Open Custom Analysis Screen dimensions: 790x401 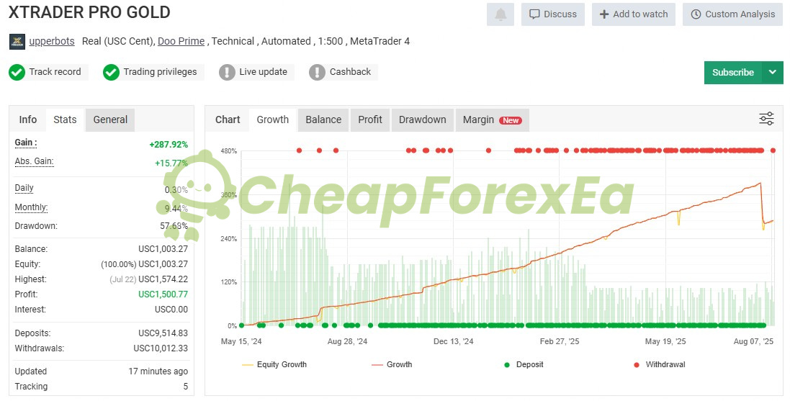tap(732, 14)
